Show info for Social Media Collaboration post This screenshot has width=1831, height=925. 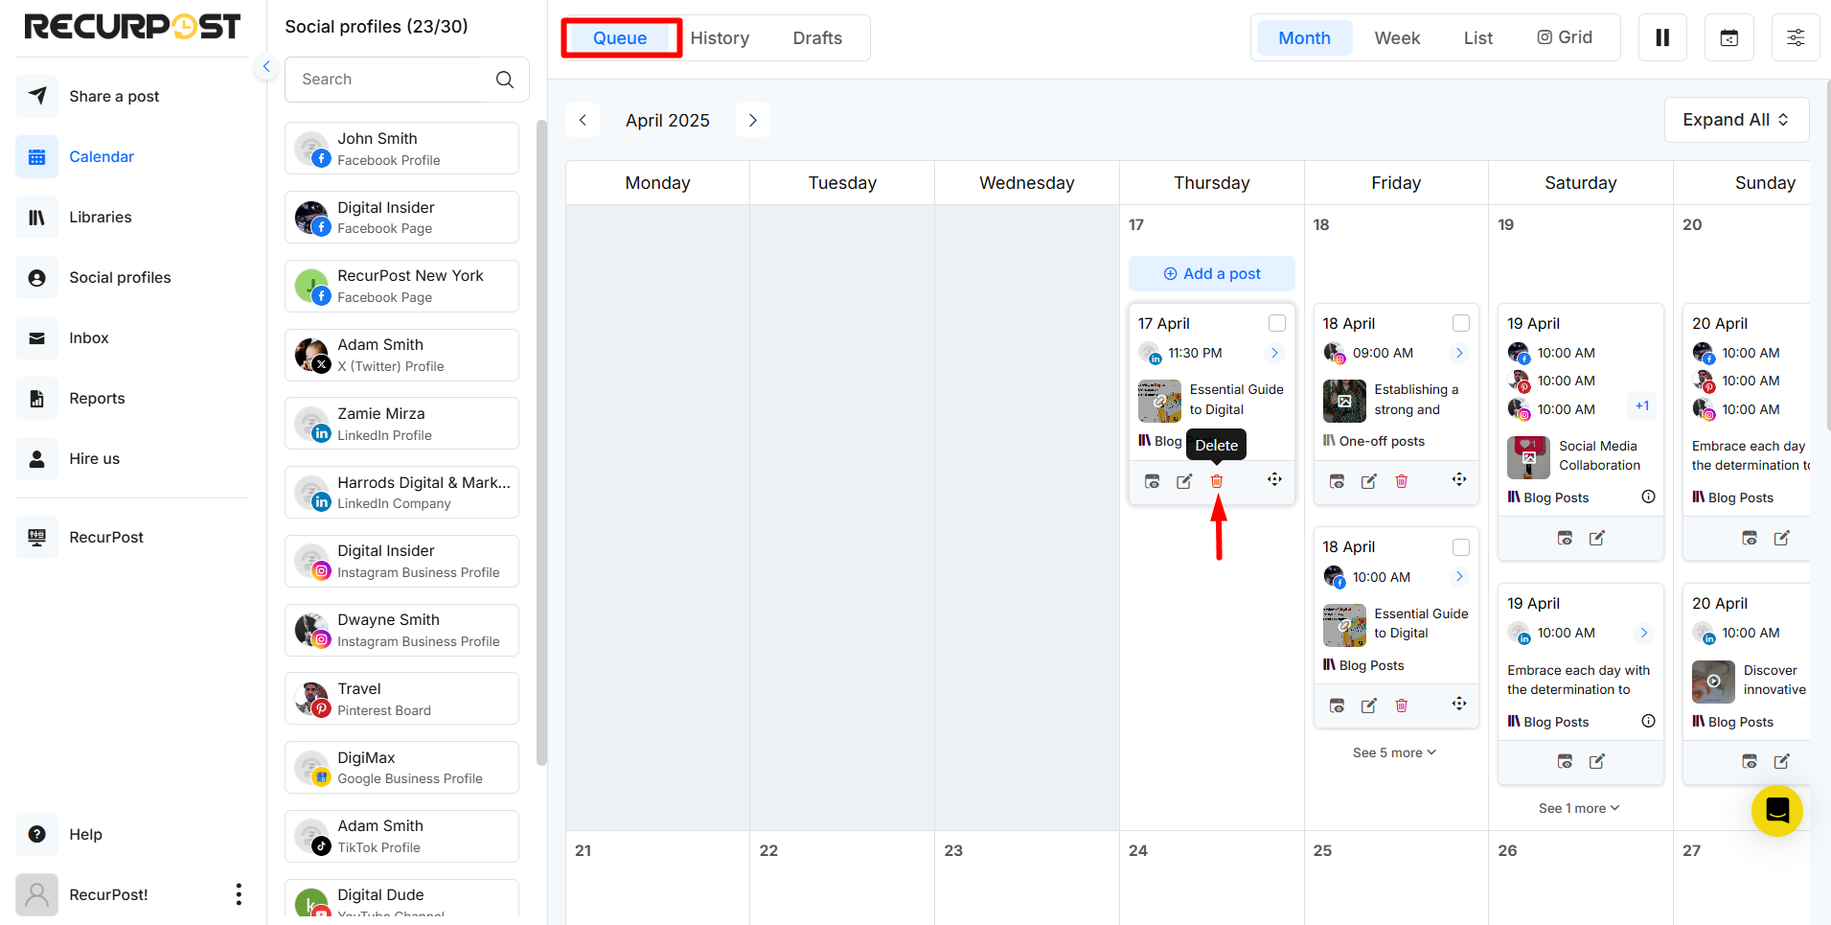(1648, 497)
